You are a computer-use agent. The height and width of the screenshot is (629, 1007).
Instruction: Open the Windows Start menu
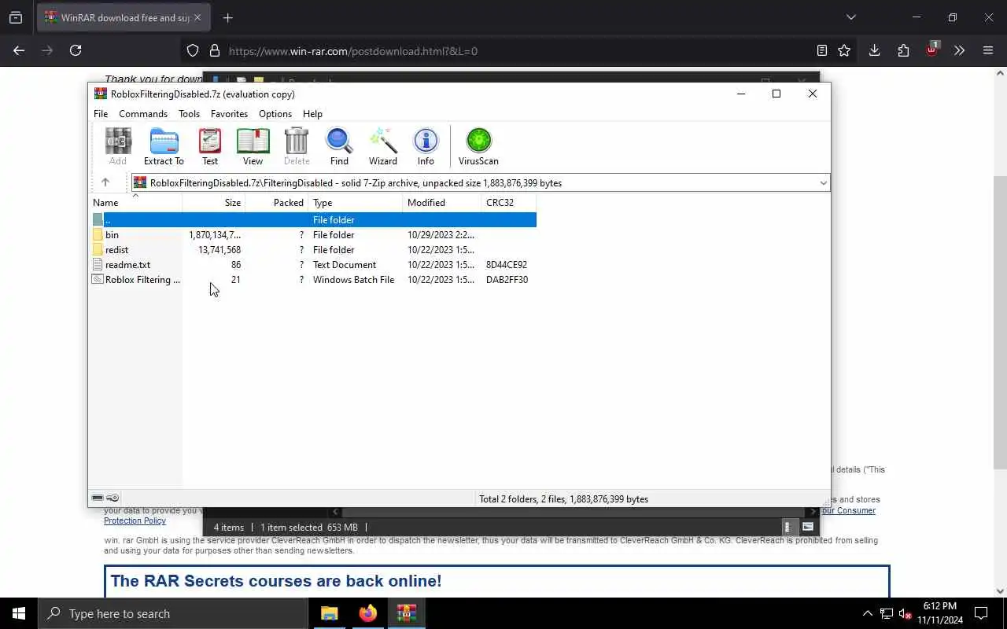[x=19, y=613]
